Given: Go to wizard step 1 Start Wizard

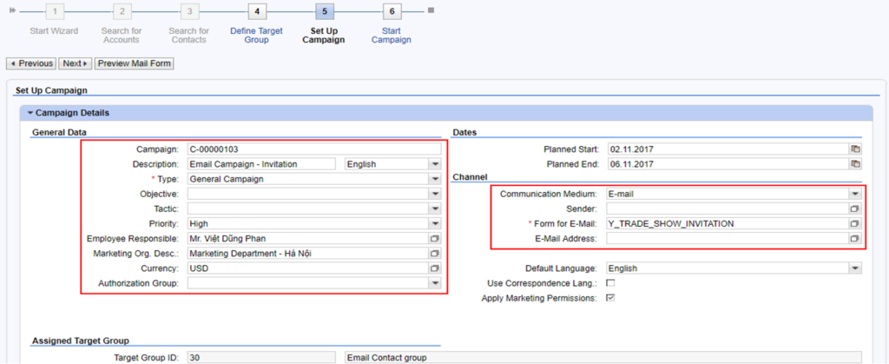Looking at the screenshot, I should click(55, 10).
